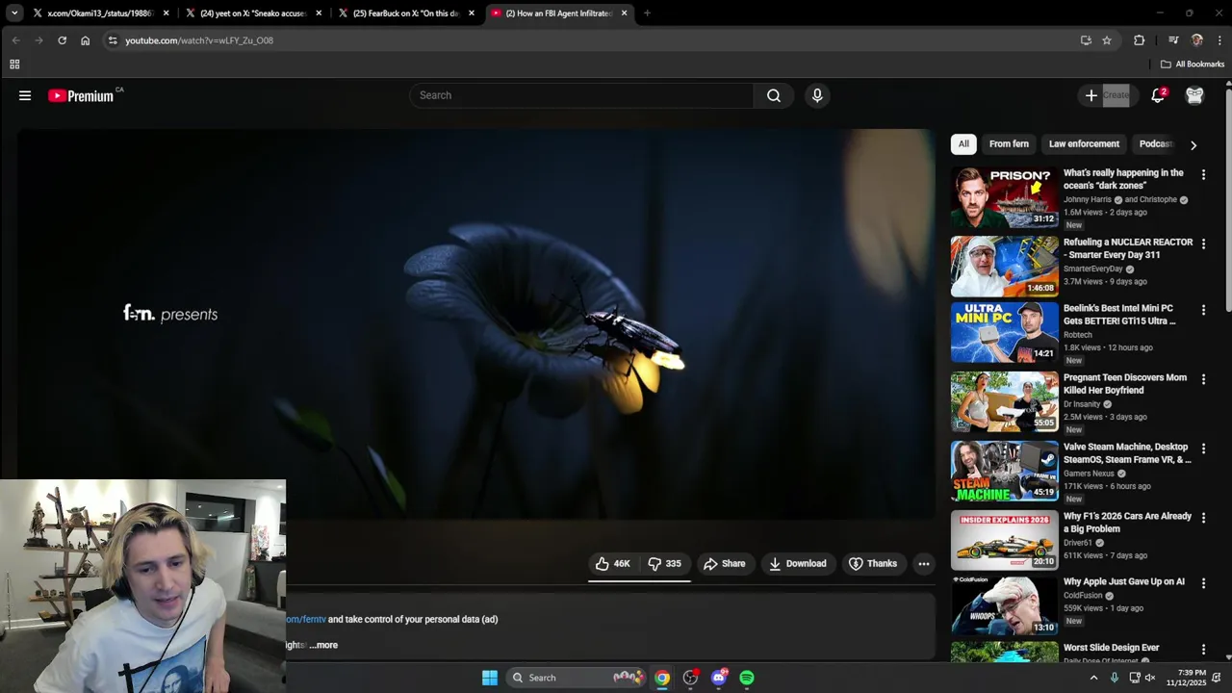Select the All filter chip
The width and height of the screenshot is (1232, 693).
click(963, 144)
